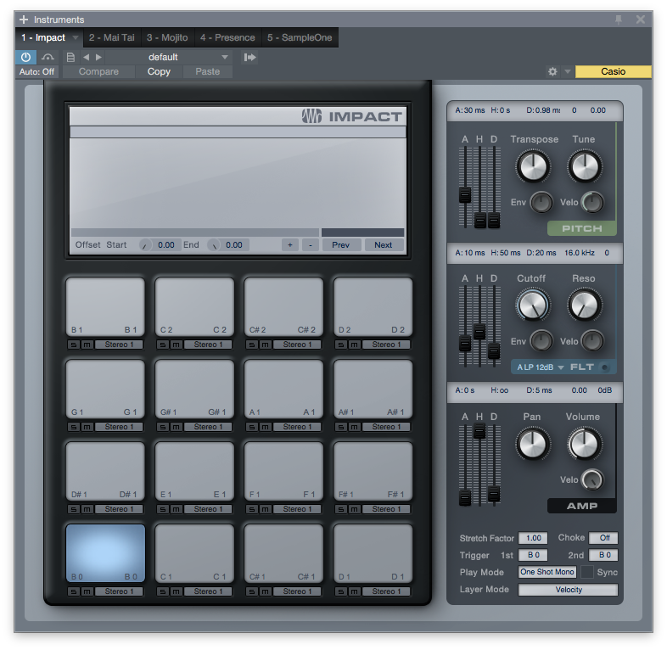Image resolution: width=667 pixels, height=650 pixels.
Task: Click the preset file document icon
Action: click(x=70, y=57)
